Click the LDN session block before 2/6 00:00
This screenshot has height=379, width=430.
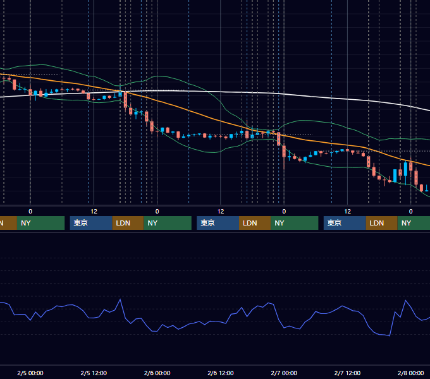[128, 223]
